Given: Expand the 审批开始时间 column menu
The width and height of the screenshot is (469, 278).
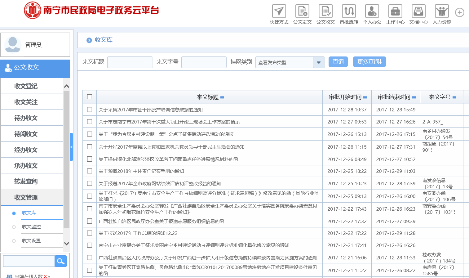Looking at the screenshot, I should 365,97.
